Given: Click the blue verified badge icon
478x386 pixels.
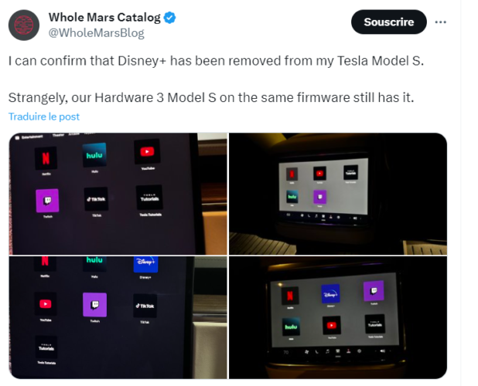Looking at the screenshot, I should 170,18.
